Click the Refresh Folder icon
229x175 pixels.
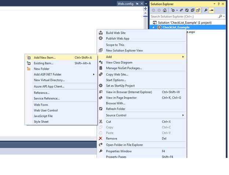click(101, 109)
